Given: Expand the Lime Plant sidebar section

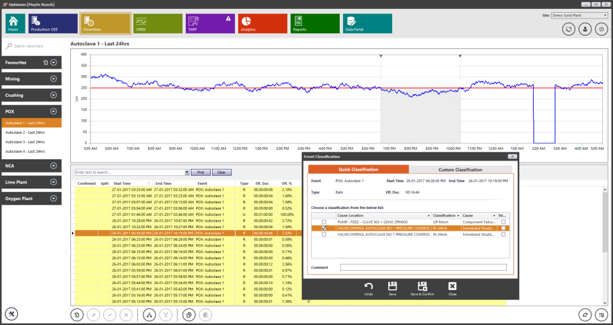Looking at the screenshot, I should (54, 182).
